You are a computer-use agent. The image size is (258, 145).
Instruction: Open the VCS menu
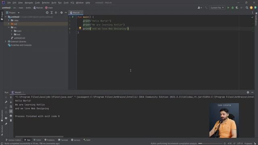[x=72, y=3]
